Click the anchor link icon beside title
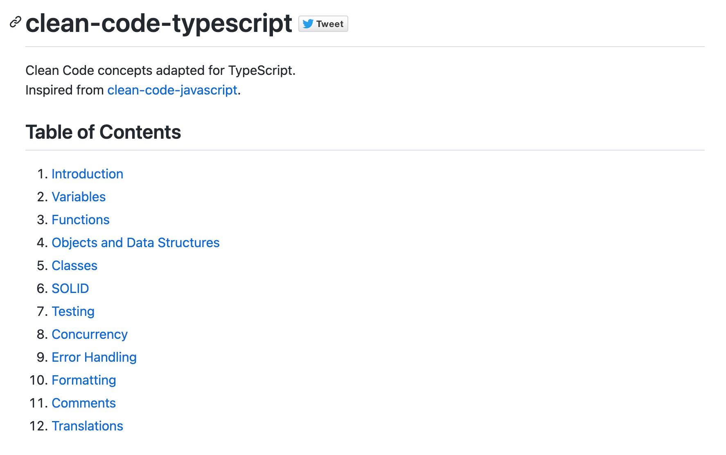Screen dimensions: 726x455 [15, 22]
